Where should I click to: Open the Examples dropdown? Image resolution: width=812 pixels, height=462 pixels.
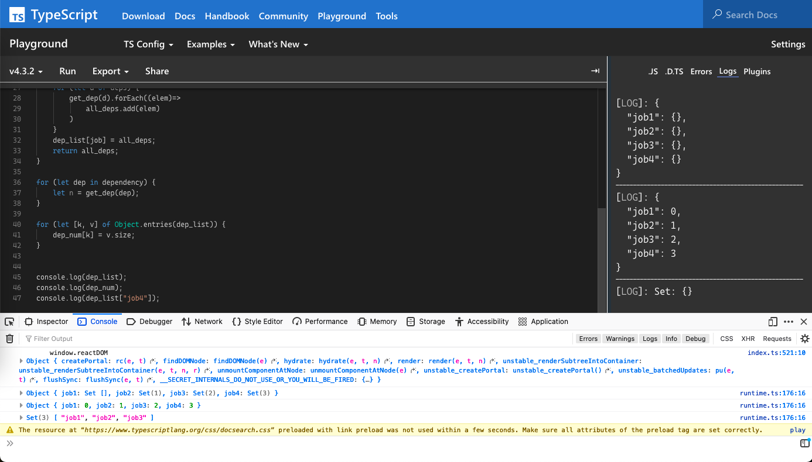coord(210,44)
